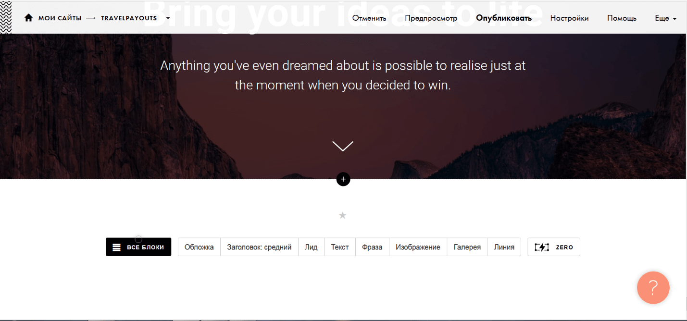Open the TRAVELPAYOUTS site link
Viewport: 687px width, 321px height.
pos(129,18)
